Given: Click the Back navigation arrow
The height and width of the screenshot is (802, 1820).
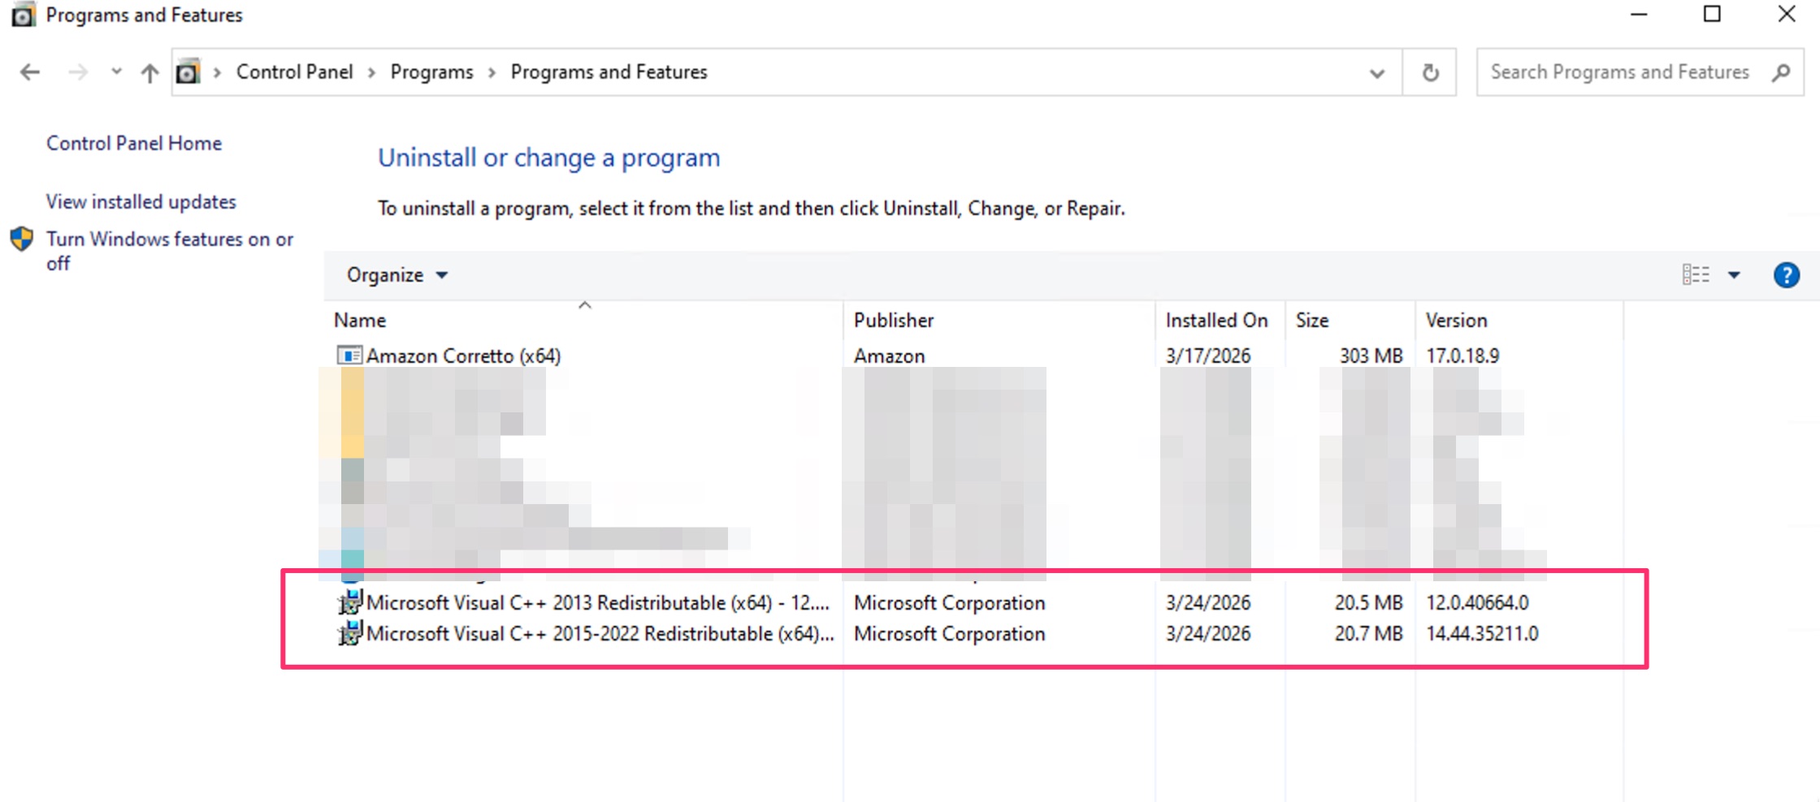Looking at the screenshot, I should coord(30,72).
